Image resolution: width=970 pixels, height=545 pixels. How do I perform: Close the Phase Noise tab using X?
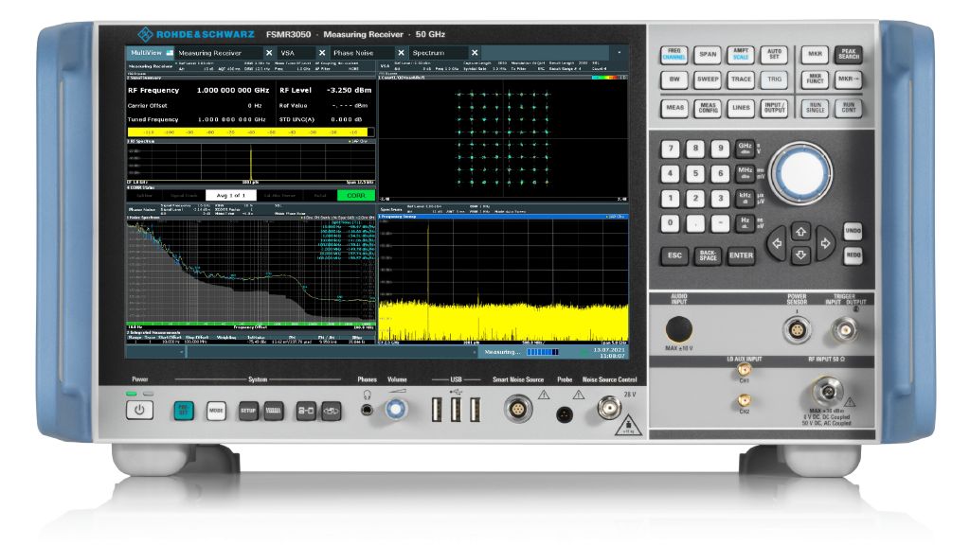coord(401,53)
